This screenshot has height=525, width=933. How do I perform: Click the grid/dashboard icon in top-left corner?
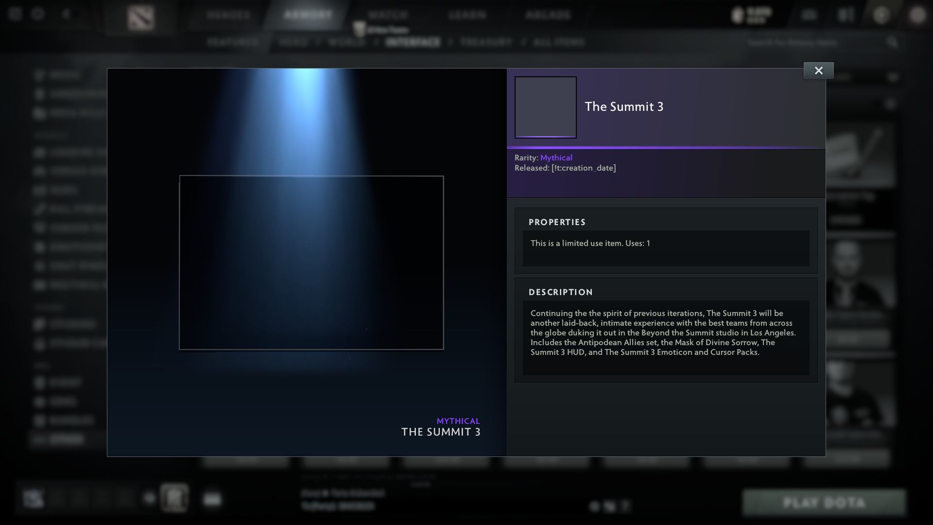coord(16,15)
